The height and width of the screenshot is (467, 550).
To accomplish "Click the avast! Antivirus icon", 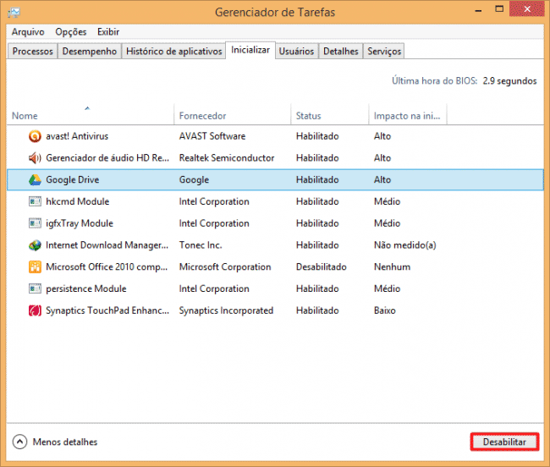I will (35, 136).
